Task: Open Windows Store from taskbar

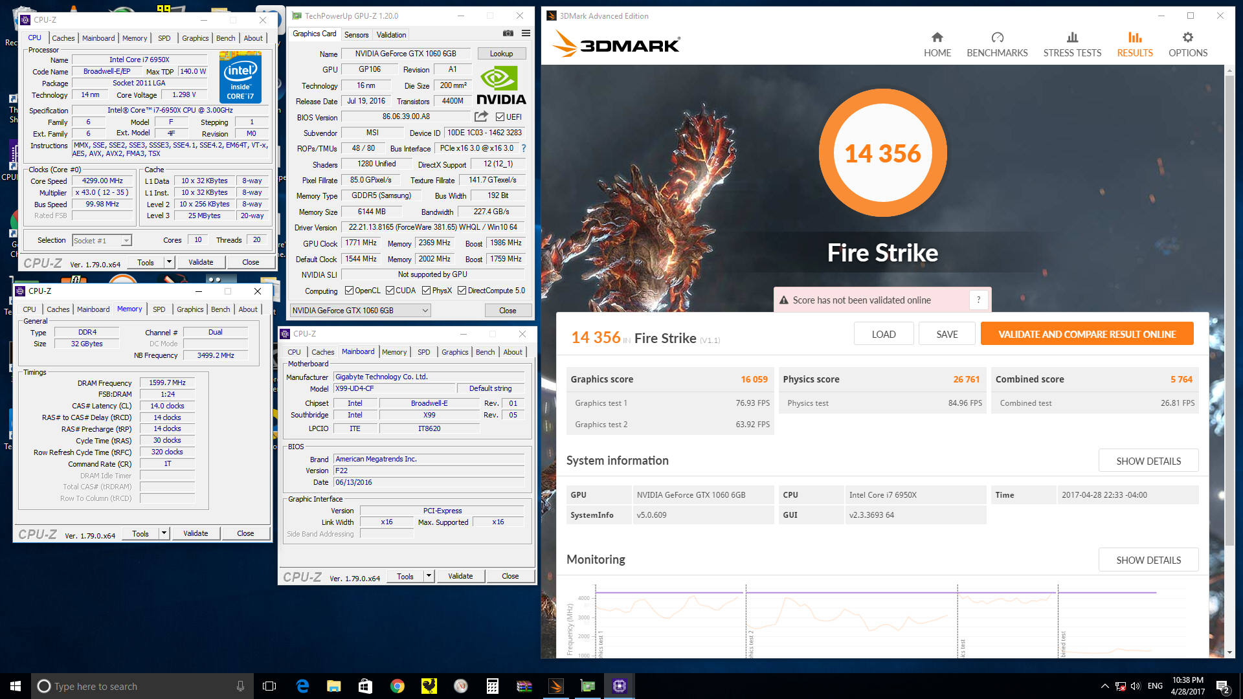Action: (x=366, y=686)
